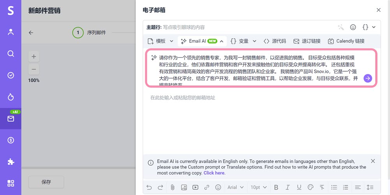The image size is (390, 195).
Task: Insert emoji into the subject line
Action: coord(353,27)
